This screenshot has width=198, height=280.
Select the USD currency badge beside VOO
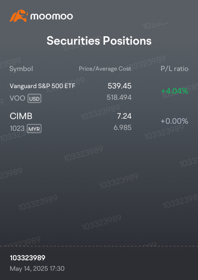35,99
